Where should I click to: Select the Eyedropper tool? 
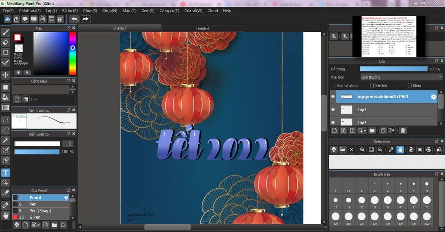5,205
